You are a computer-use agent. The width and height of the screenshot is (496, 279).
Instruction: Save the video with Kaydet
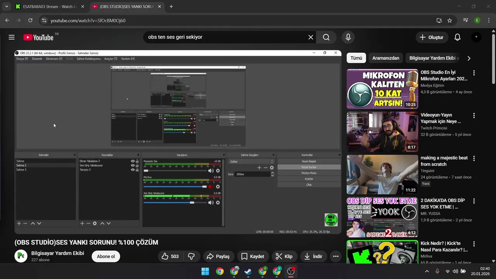point(253,257)
